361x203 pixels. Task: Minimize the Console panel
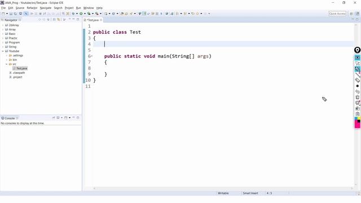click(74, 118)
